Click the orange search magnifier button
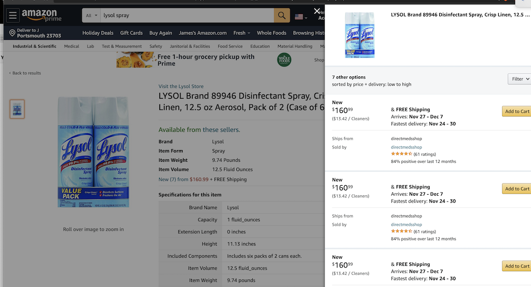Screen dimensions: 531x287 click(x=282, y=16)
